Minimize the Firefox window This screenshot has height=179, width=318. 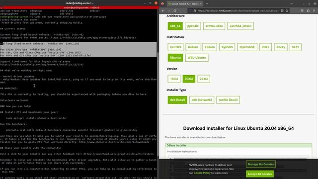304,3
